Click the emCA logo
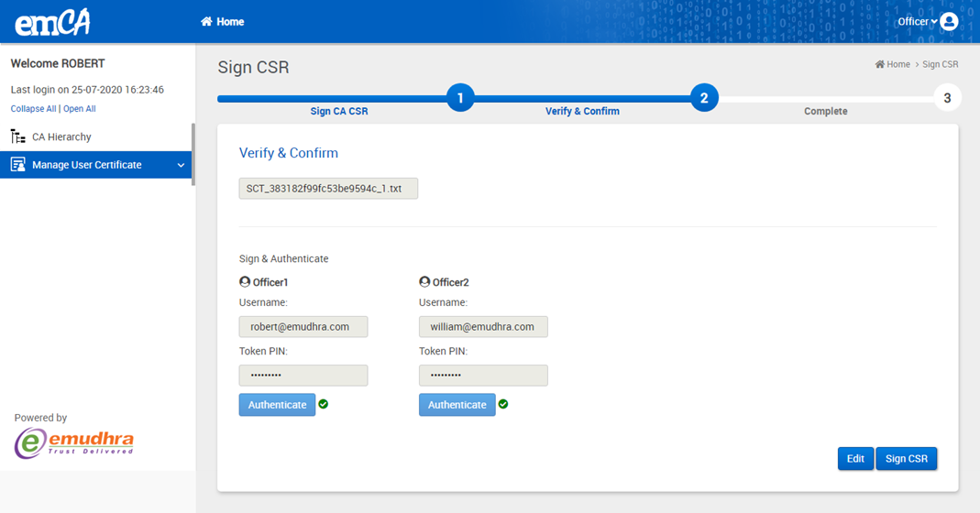 (52, 22)
